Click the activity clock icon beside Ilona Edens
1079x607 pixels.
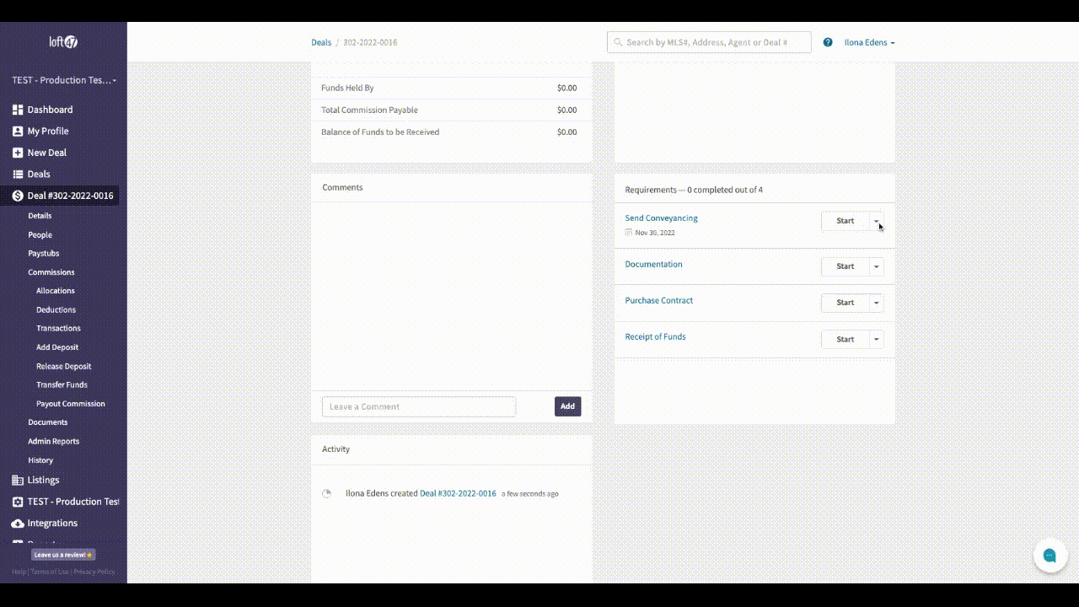pos(327,493)
